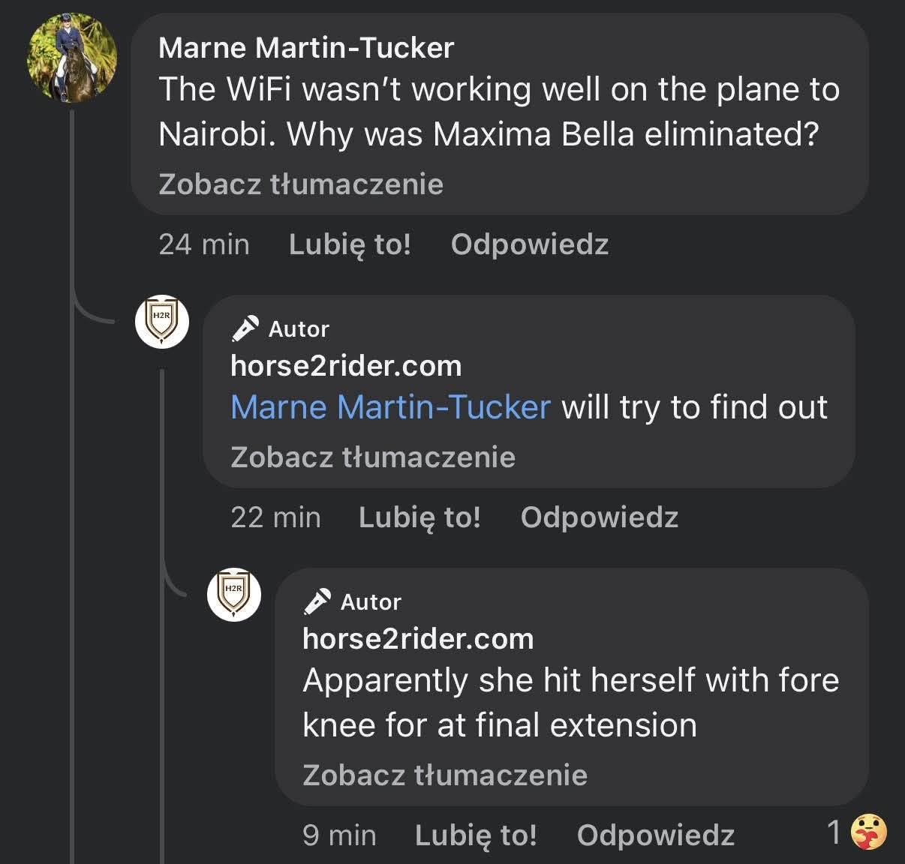Image resolution: width=905 pixels, height=864 pixels.
Task: Like Marne Martin-Tucker's comment with Lubię to!
Action: click(x=350, y=244)
